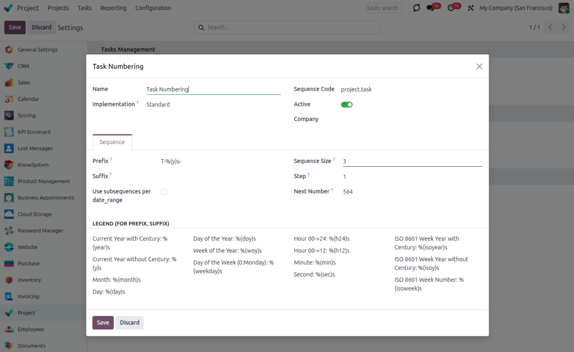The width and height of the screenshot is (574, 352).
Task: Open the Inventory sidebar icon
Action: click(x=9, y=280)
